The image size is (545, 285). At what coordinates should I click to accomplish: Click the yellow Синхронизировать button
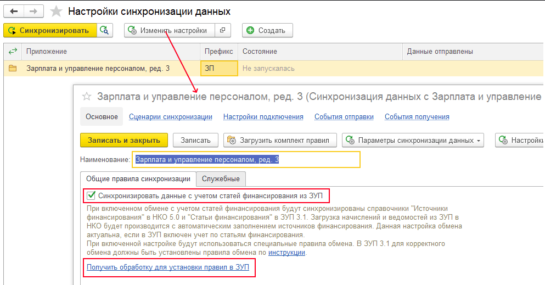50,30
